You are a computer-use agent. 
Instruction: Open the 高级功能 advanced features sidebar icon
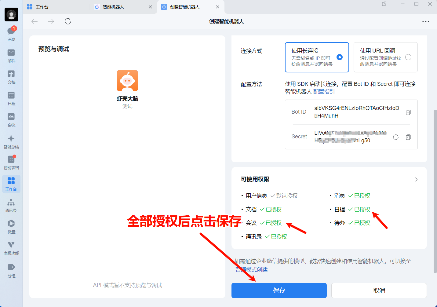click(11, 248)
